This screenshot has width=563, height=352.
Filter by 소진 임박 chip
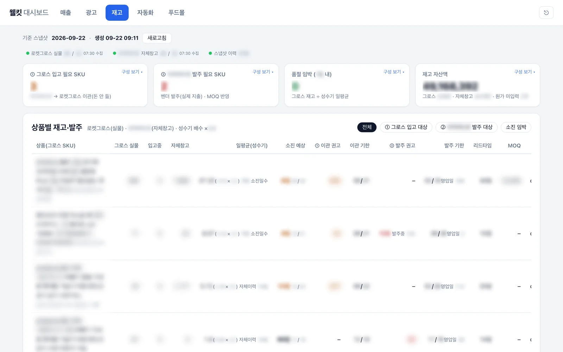click(x=516, y=127)
